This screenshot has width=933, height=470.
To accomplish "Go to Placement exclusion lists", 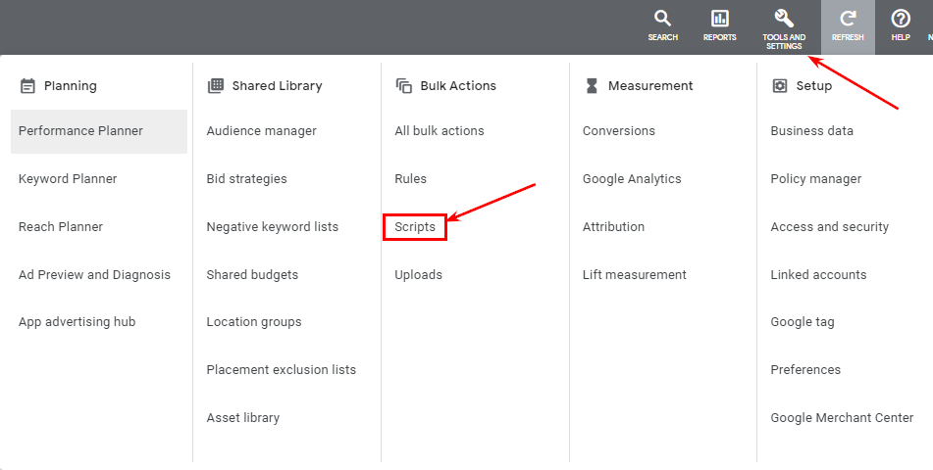I will pos(282,369).
